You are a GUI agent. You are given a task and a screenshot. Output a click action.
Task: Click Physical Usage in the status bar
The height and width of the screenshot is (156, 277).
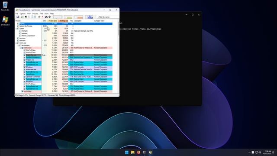click(x=67, y=95)
